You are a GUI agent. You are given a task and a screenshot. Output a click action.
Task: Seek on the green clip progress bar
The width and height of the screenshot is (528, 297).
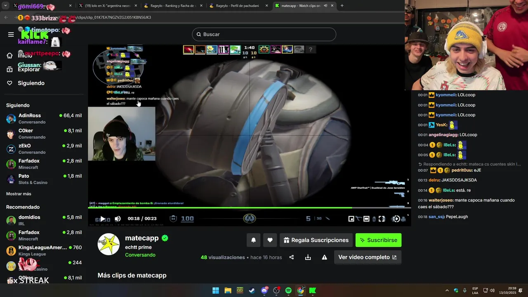pyautogui.click(x=249, y=207)
